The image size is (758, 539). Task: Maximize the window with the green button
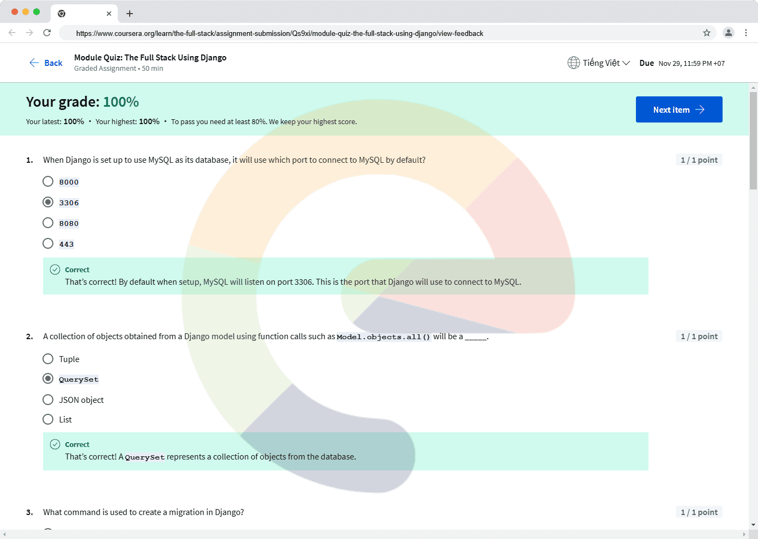coord(37,11)
